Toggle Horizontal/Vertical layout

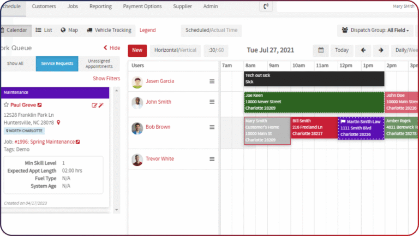coord(175,50)
